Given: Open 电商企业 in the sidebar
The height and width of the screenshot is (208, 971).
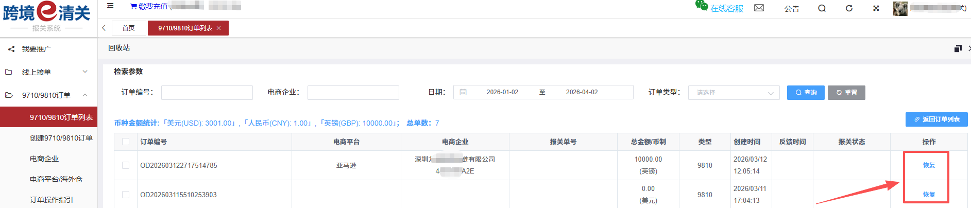Looking at the screenshot, I should 44,159.
